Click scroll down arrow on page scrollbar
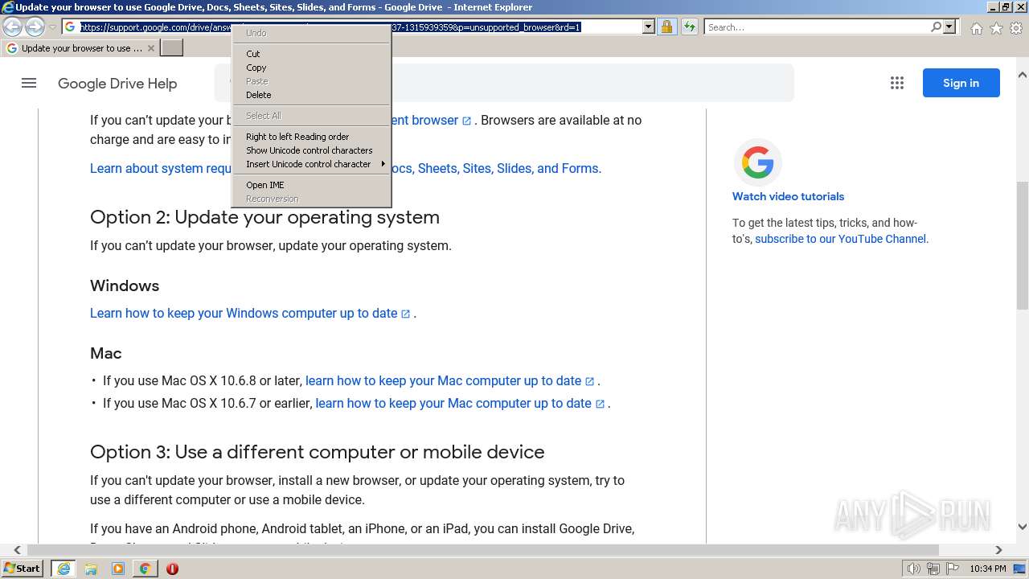 [1022, 528]
